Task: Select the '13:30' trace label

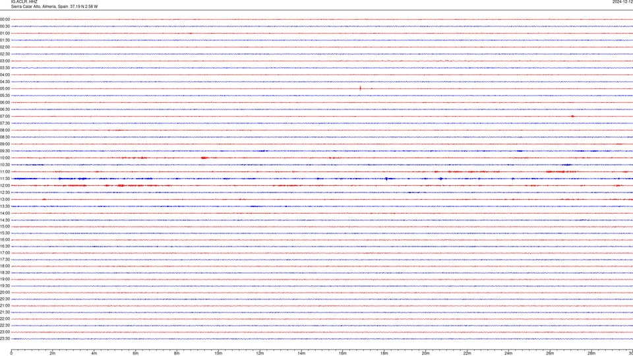Action: [x=5, y=206]
